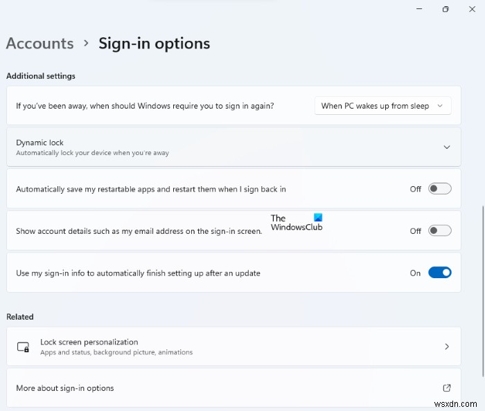Close the Settings window
The width and height of the screenshot is (485, 411).
[472, 9]
